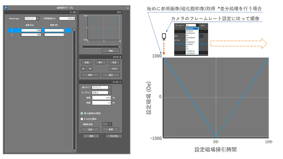Toggle the 縦軸を反転 switch
283x159 pixels.
pos(107,124)
